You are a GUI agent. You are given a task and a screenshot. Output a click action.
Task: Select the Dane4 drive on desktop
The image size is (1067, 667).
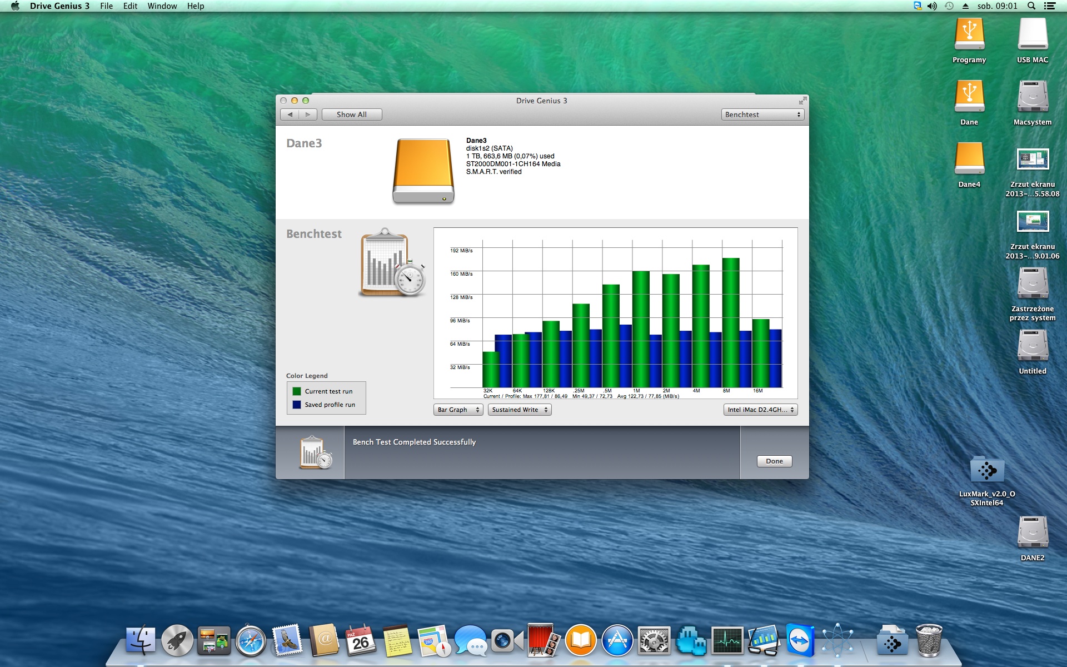pos(969,165)
